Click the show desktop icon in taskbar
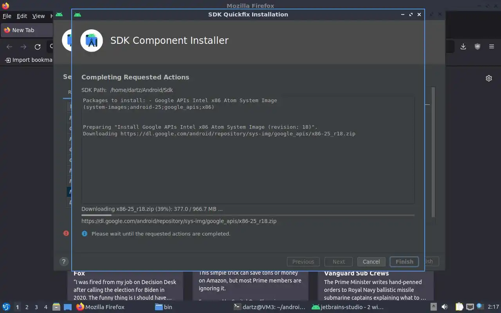 point(68,307)
